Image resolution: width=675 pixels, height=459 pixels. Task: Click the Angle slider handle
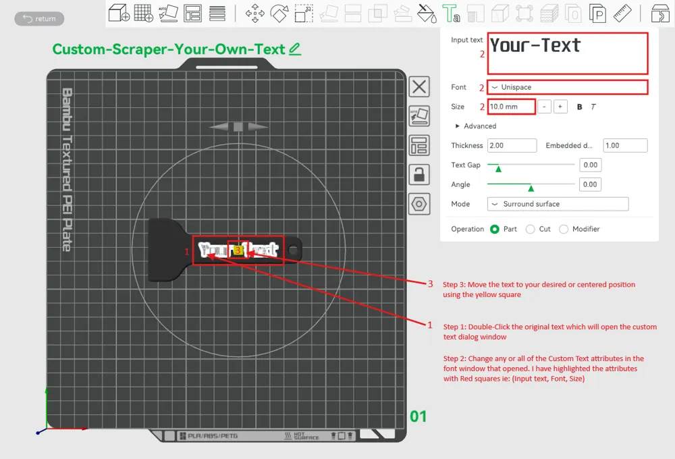531,188
